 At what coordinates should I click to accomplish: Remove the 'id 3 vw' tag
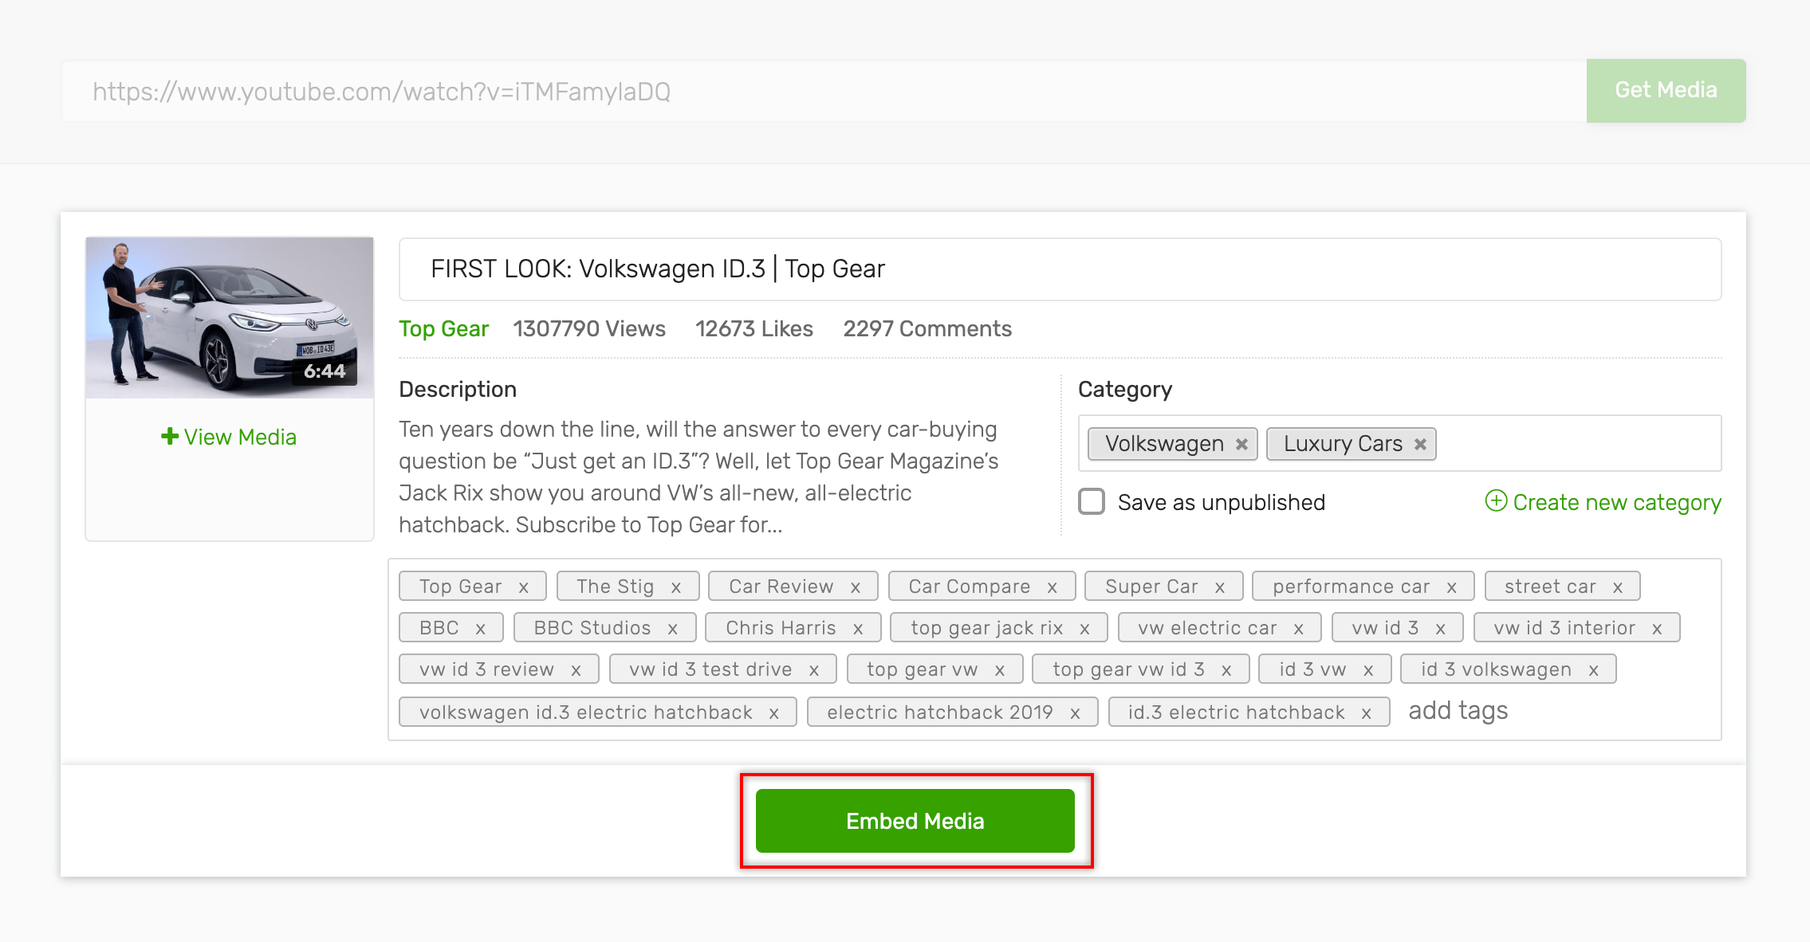click(1368, 670)
